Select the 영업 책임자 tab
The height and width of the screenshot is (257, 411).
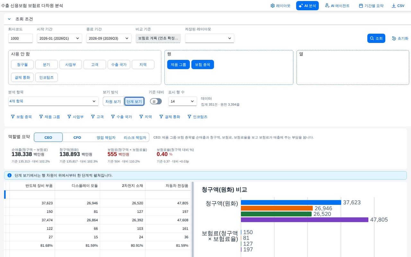[x=106, y=137]
